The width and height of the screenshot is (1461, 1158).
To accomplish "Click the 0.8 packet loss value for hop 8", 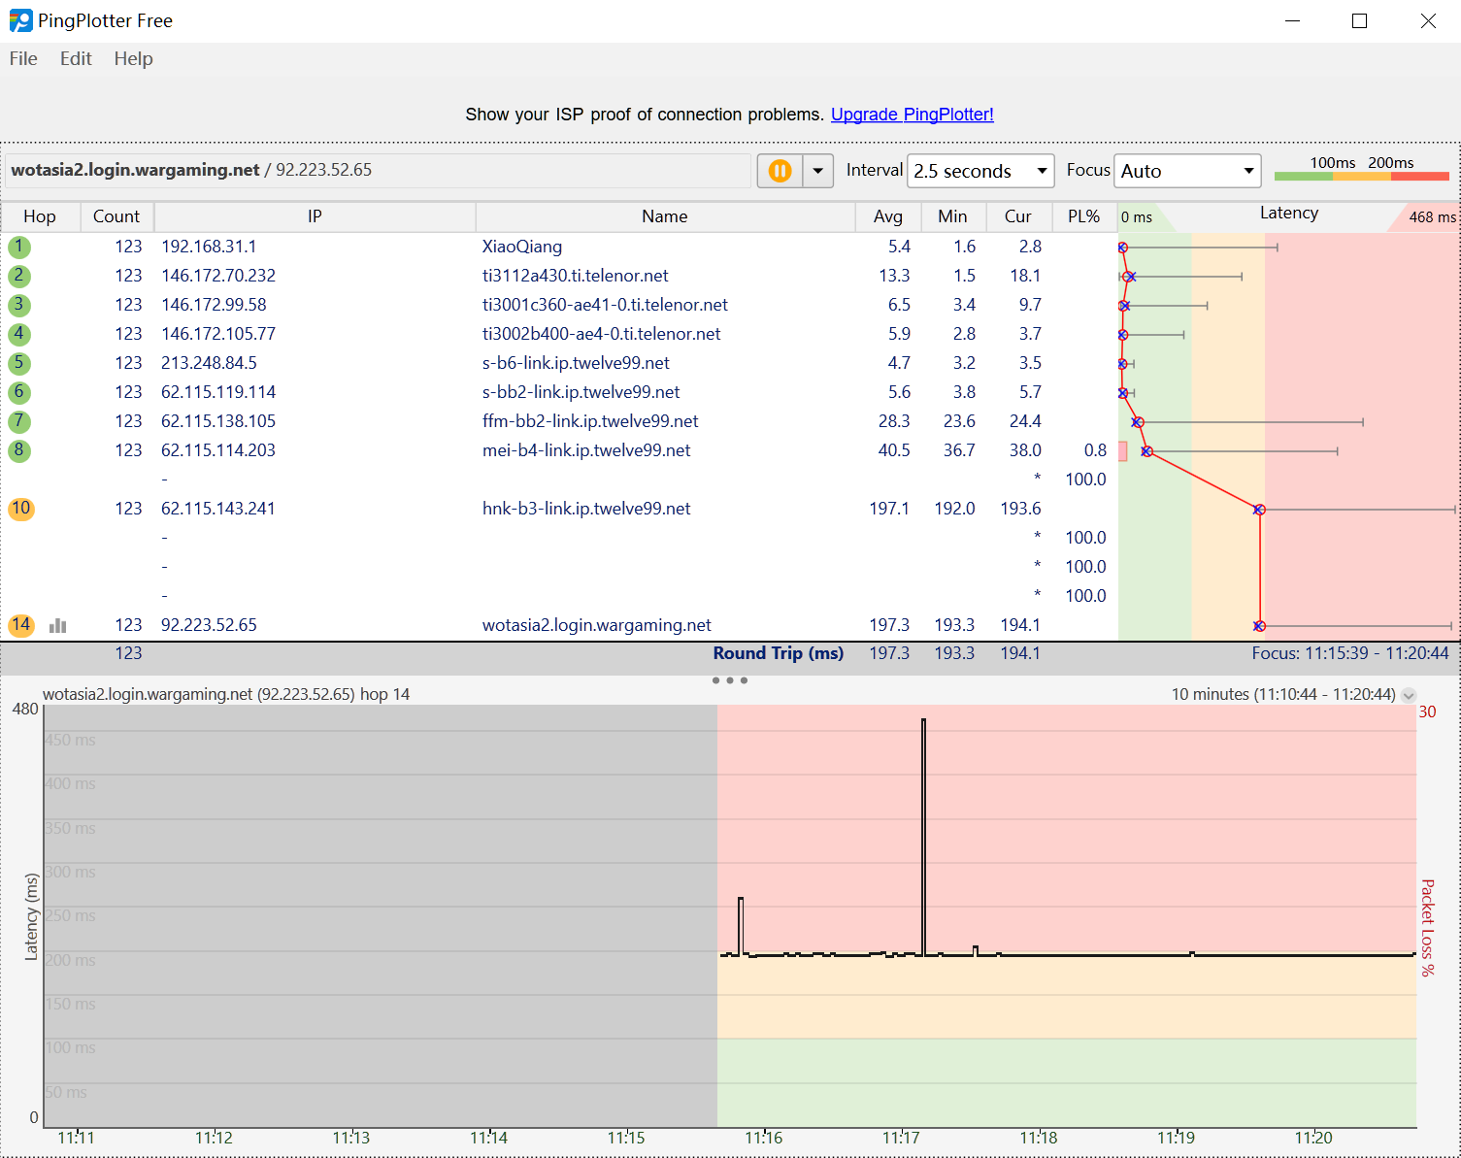I will pyautogui.click(x=1095, y=450).
